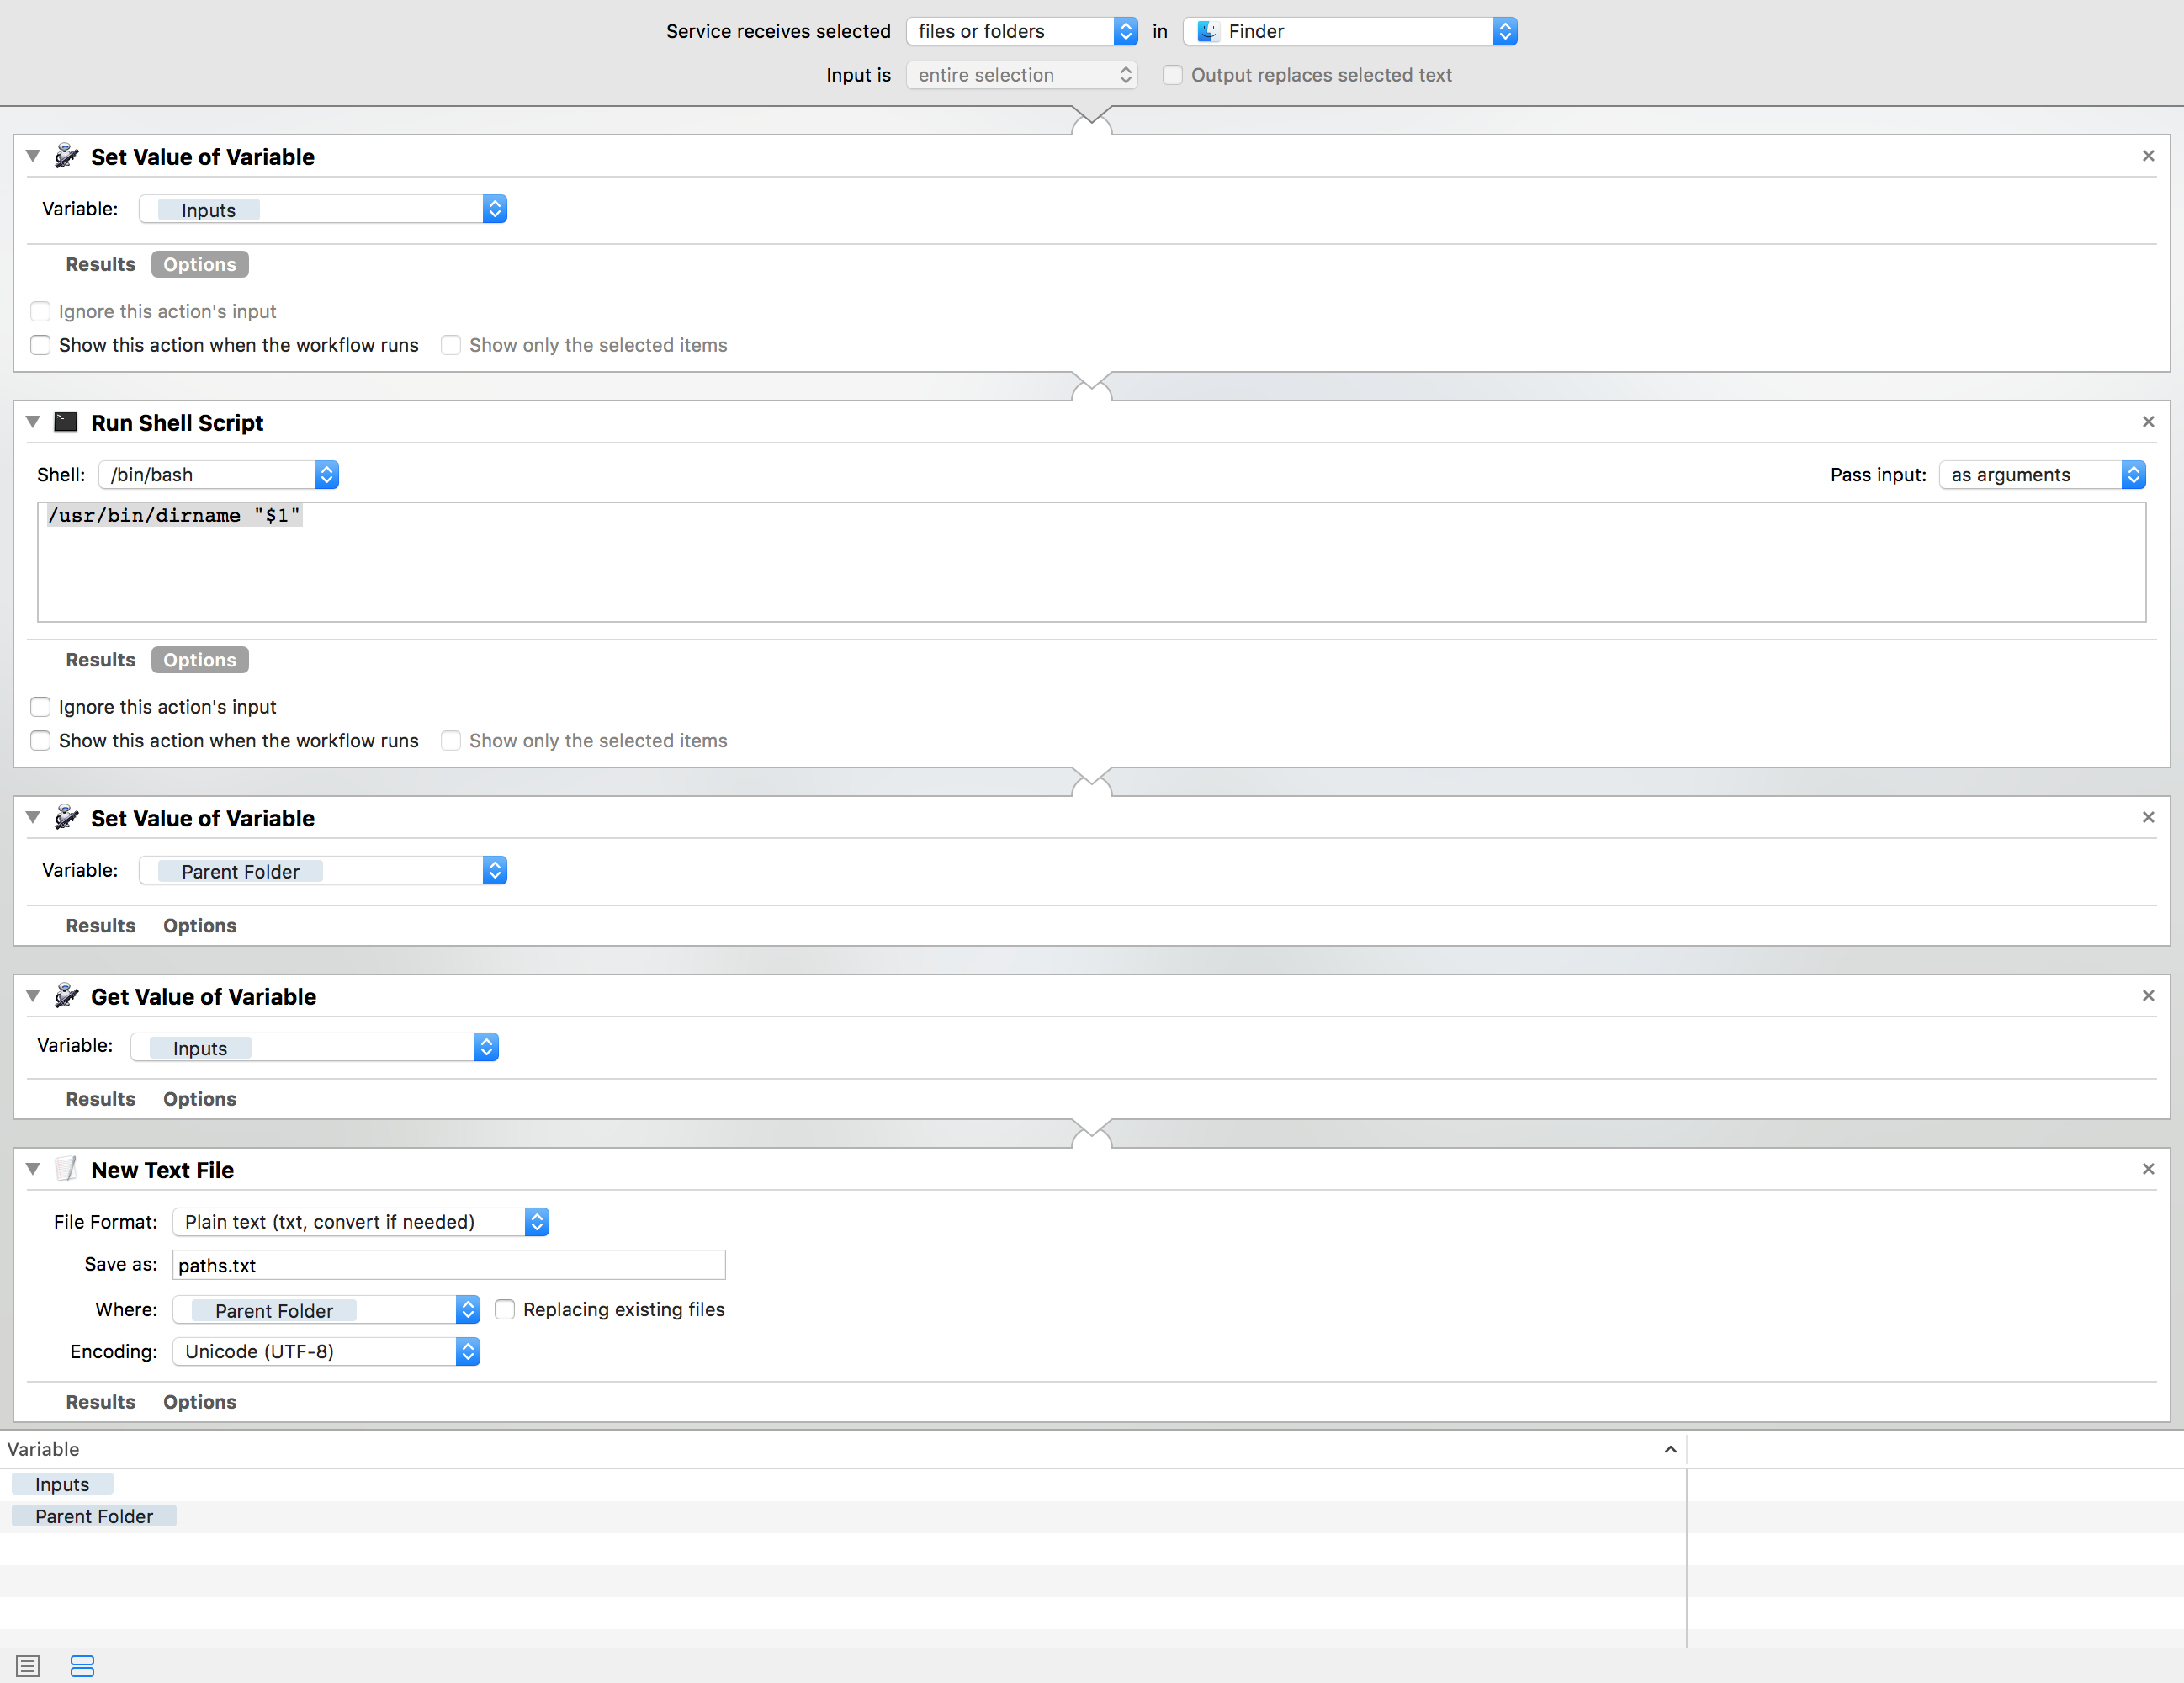
Task: Click the Get Value of Variable icon
Action: click(67, 995)
